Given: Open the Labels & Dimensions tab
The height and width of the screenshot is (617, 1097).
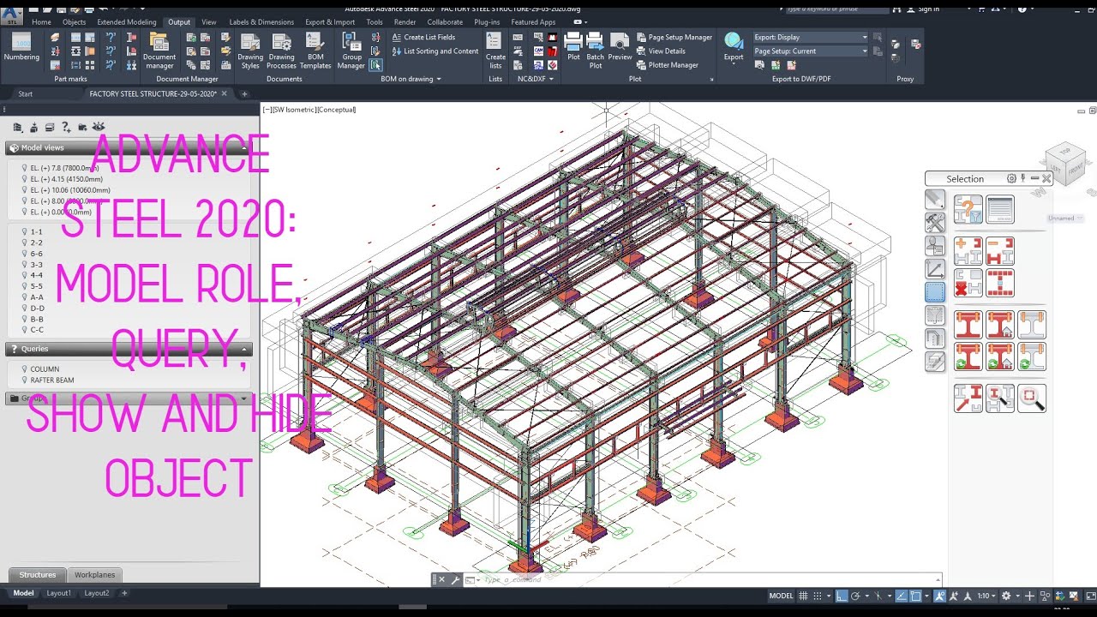Looking at the screenshot, I should click(261, 22).
